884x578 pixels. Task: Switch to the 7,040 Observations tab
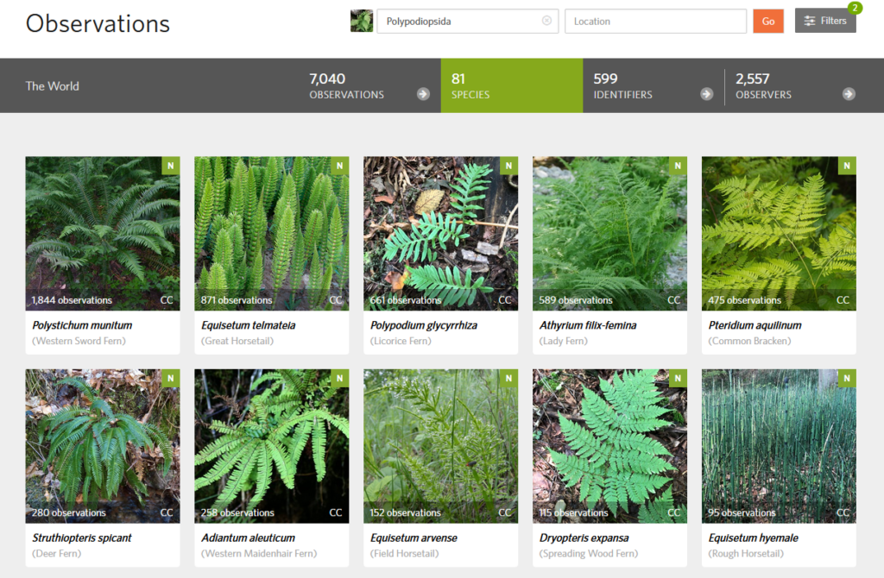[x=369, y=85]
